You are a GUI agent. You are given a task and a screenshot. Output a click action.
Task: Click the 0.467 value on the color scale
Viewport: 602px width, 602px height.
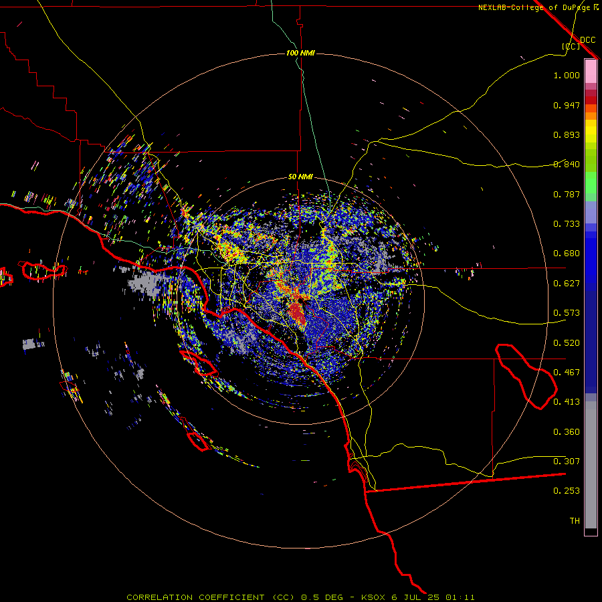tap(567, 373)
